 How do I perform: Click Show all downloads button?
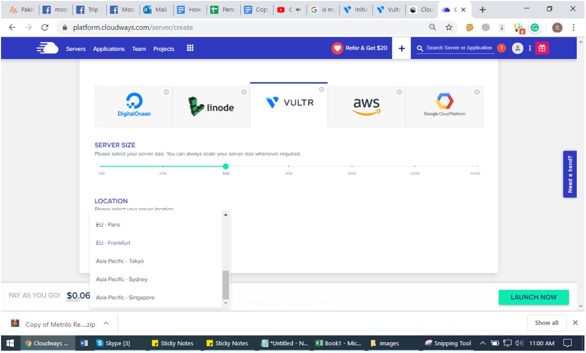pos(546,323)
